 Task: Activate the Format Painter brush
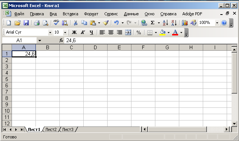[106, 23]
